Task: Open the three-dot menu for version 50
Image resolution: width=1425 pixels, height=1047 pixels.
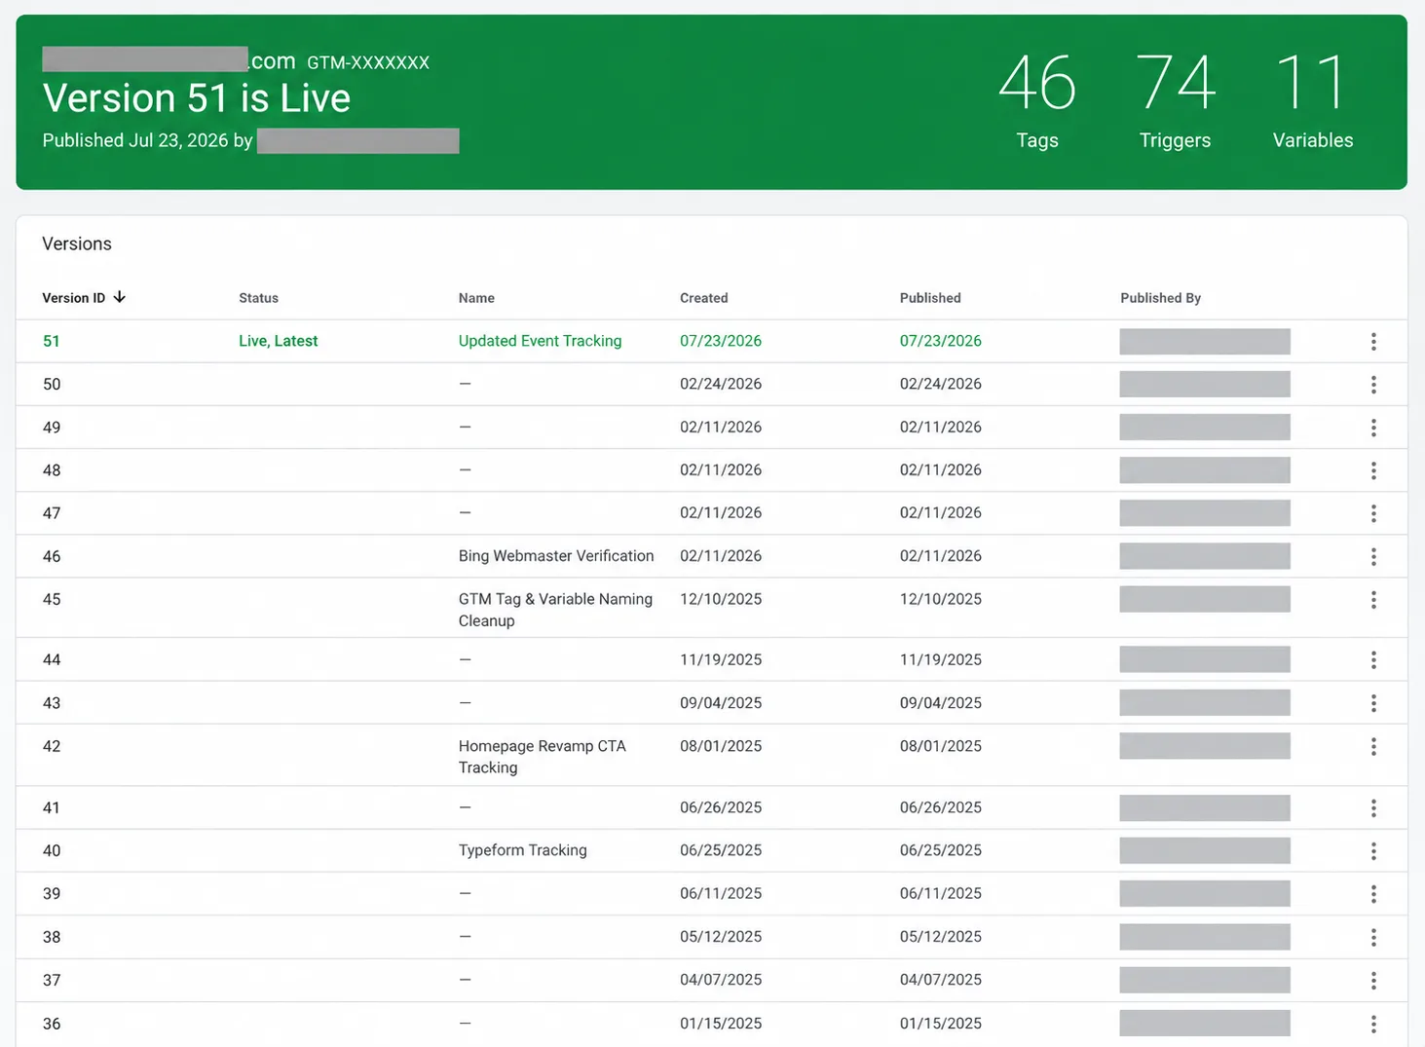Action: pyautogui.click(x=1373, y=385)
